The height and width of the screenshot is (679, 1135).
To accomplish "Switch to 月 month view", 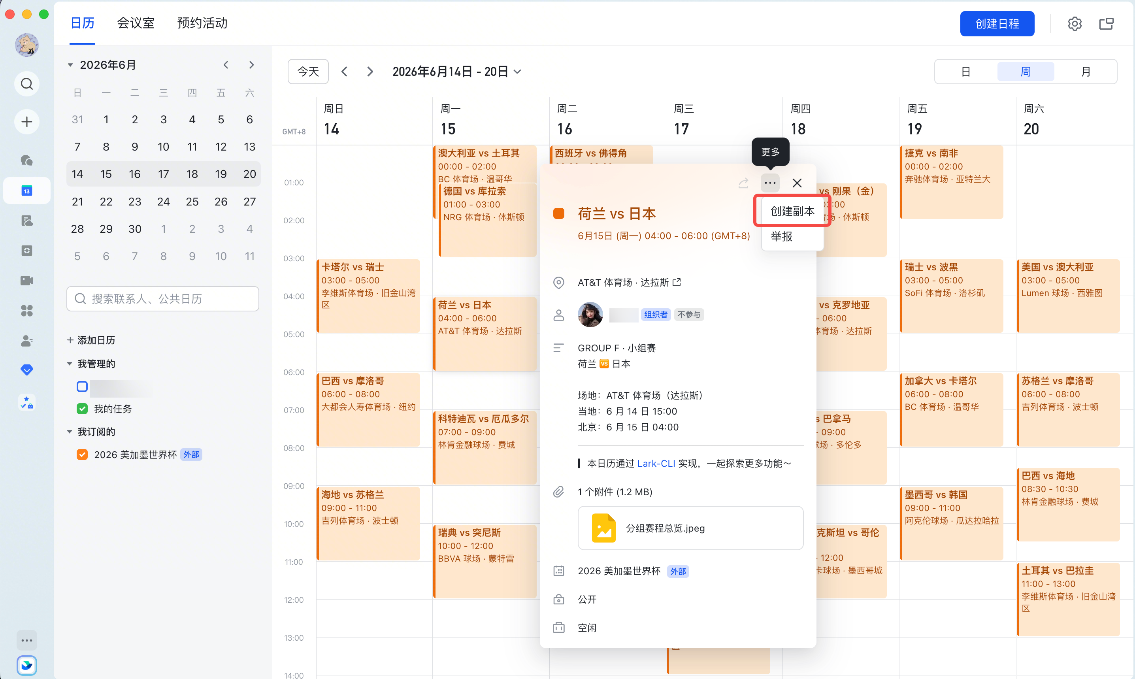I will click(x=1086, y=72).
